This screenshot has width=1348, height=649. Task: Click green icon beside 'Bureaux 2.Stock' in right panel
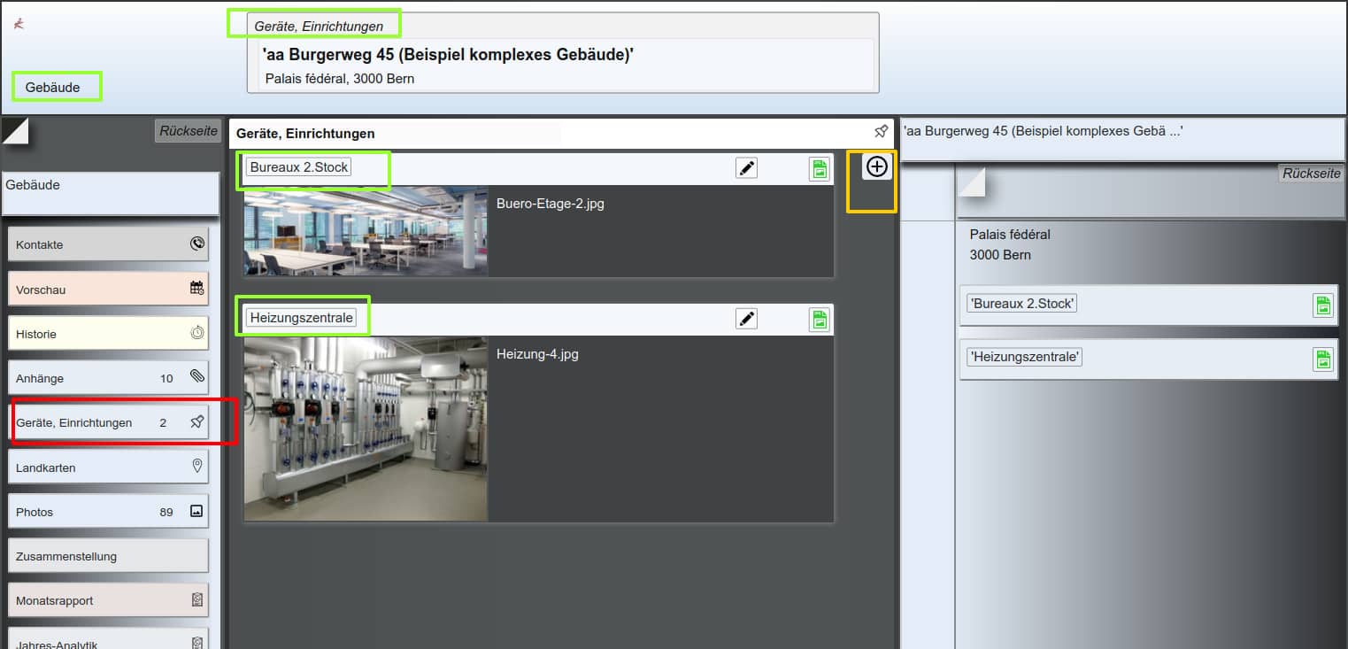1322,305
